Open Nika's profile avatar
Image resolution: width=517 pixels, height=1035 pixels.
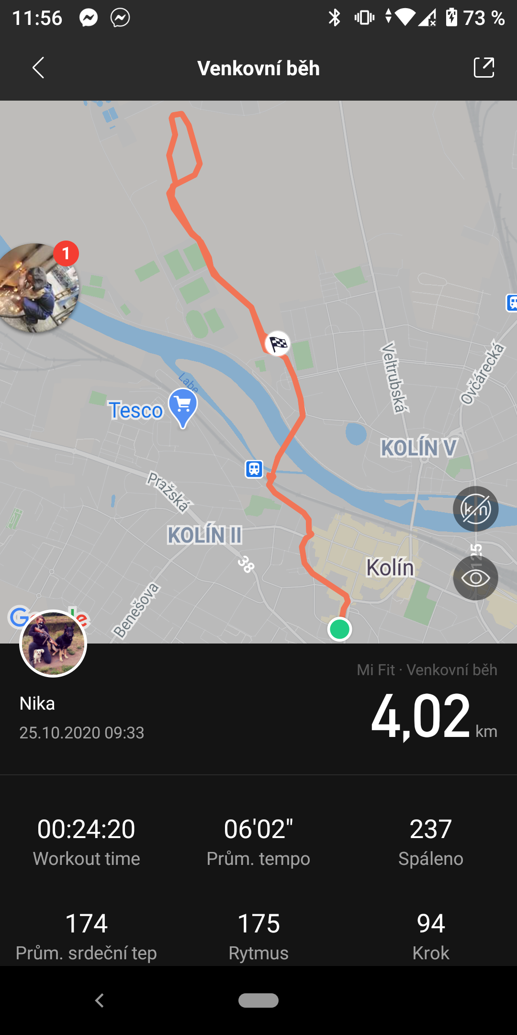tap(53, 644)
